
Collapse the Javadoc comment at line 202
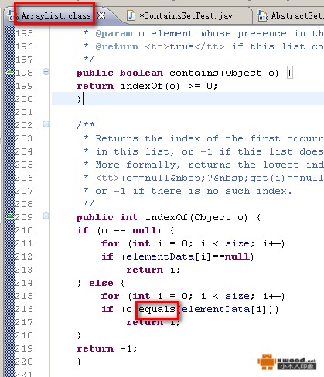click(46, 124)
